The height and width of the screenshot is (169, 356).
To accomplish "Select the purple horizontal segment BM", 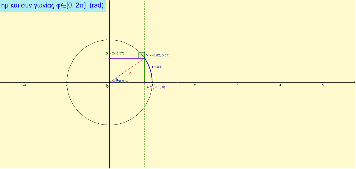I will (127, 58).
